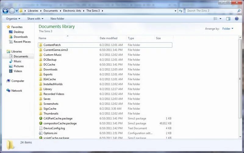
Task: Select Libraries in the navigation pane
Action: click(16, 51)
